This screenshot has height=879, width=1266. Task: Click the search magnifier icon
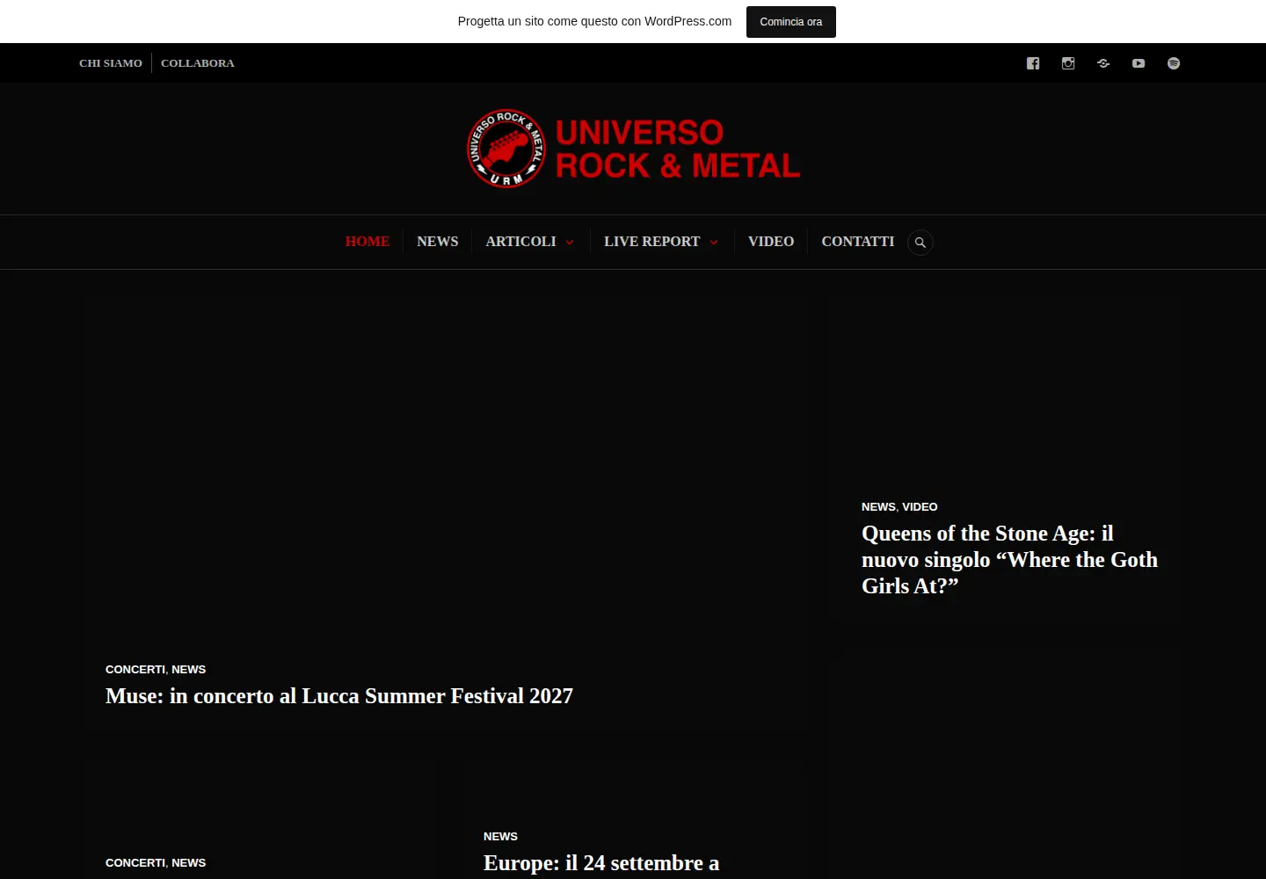(920, 243)
